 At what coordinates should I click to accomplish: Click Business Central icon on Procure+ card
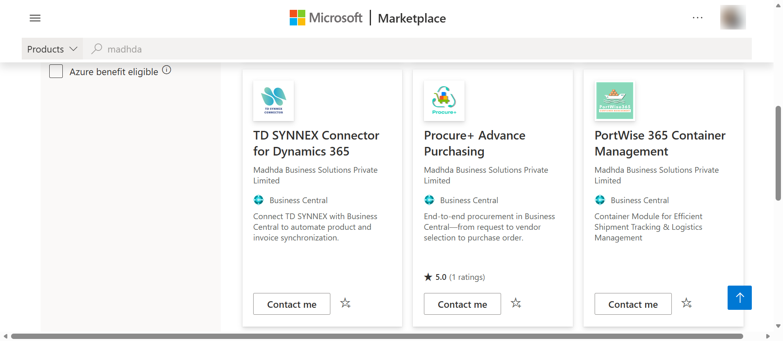tap(429, 200)
